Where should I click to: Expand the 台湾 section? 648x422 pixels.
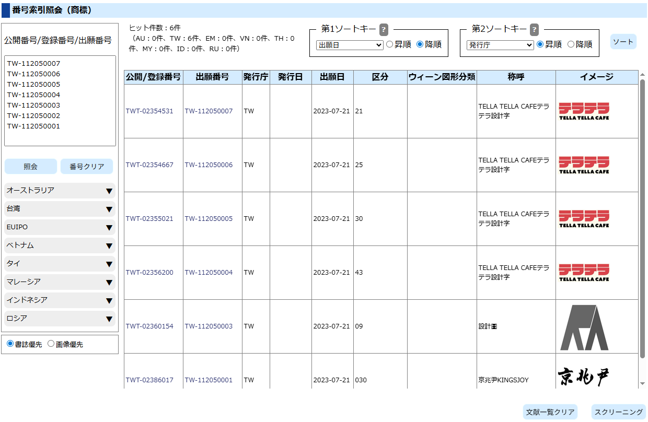pos(60,209)
